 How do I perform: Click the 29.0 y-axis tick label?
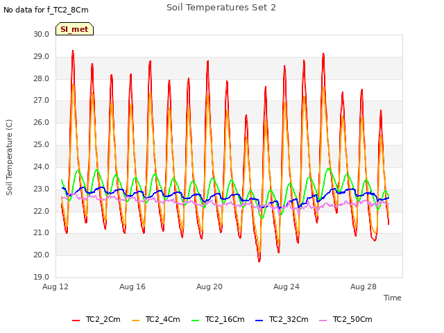(42, 57)
